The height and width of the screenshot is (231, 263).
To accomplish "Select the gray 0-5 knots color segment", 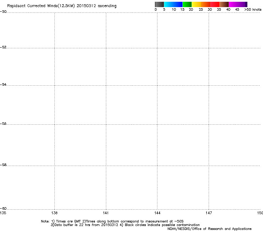I will pos(159,4).
